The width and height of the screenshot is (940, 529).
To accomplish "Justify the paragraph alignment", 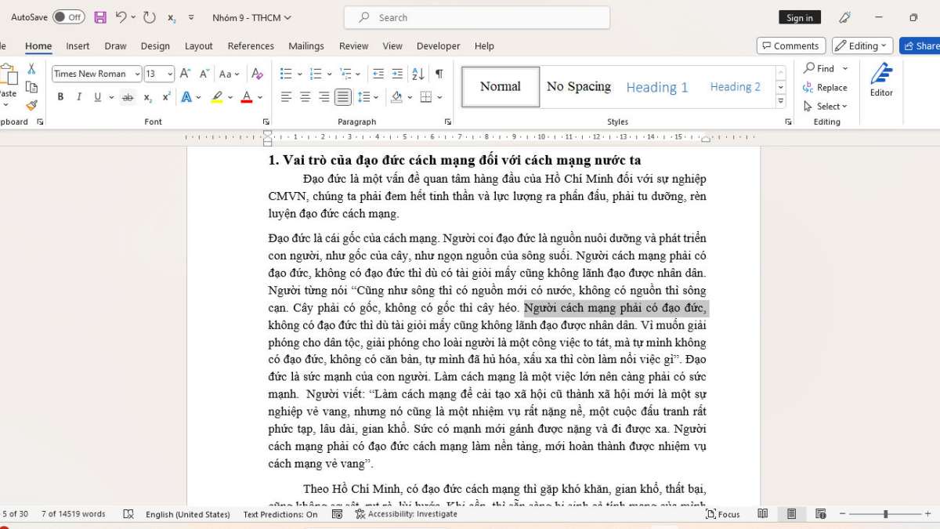I will tap(342, 96).
